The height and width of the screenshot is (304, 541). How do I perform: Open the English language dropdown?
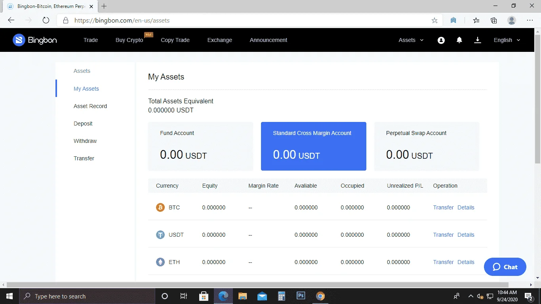point(507,40)
